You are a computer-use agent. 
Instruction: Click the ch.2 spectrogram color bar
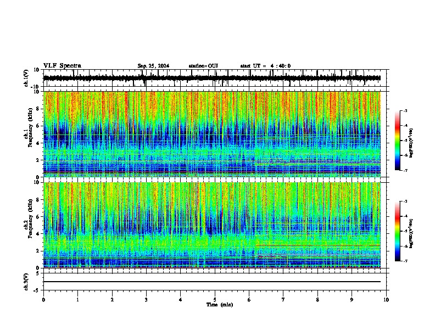tap(398, 231)
